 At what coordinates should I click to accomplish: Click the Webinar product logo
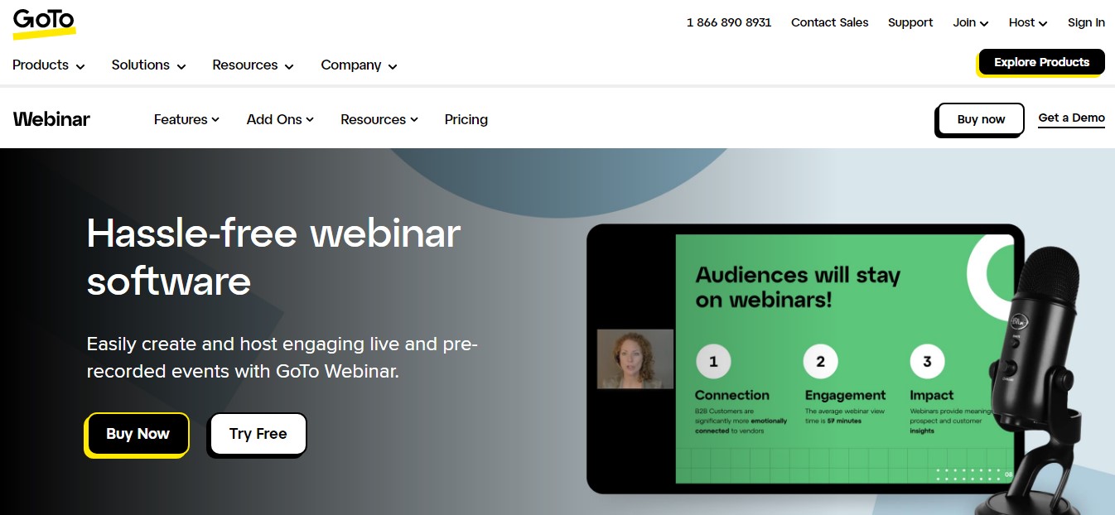51,119
